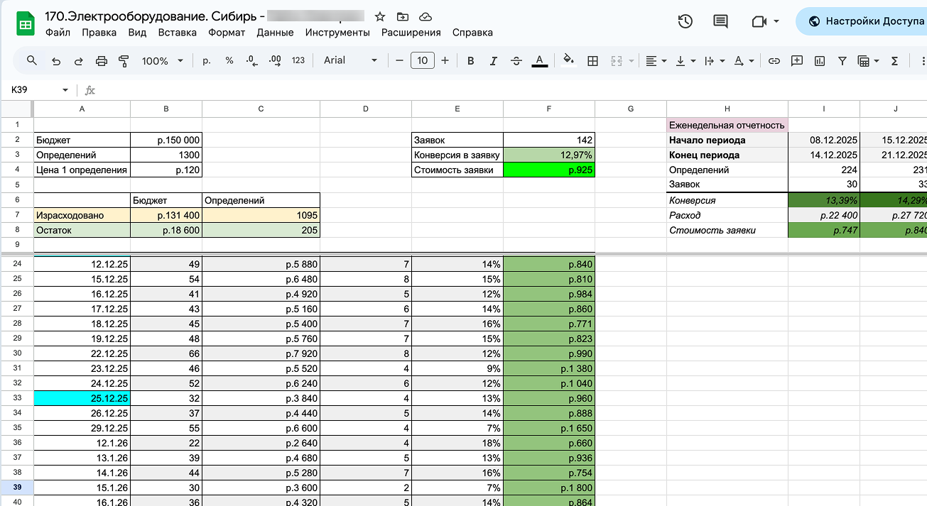Click the borders grid icon
The height and width of the screenshot is (506, 927).
(592, 61)
